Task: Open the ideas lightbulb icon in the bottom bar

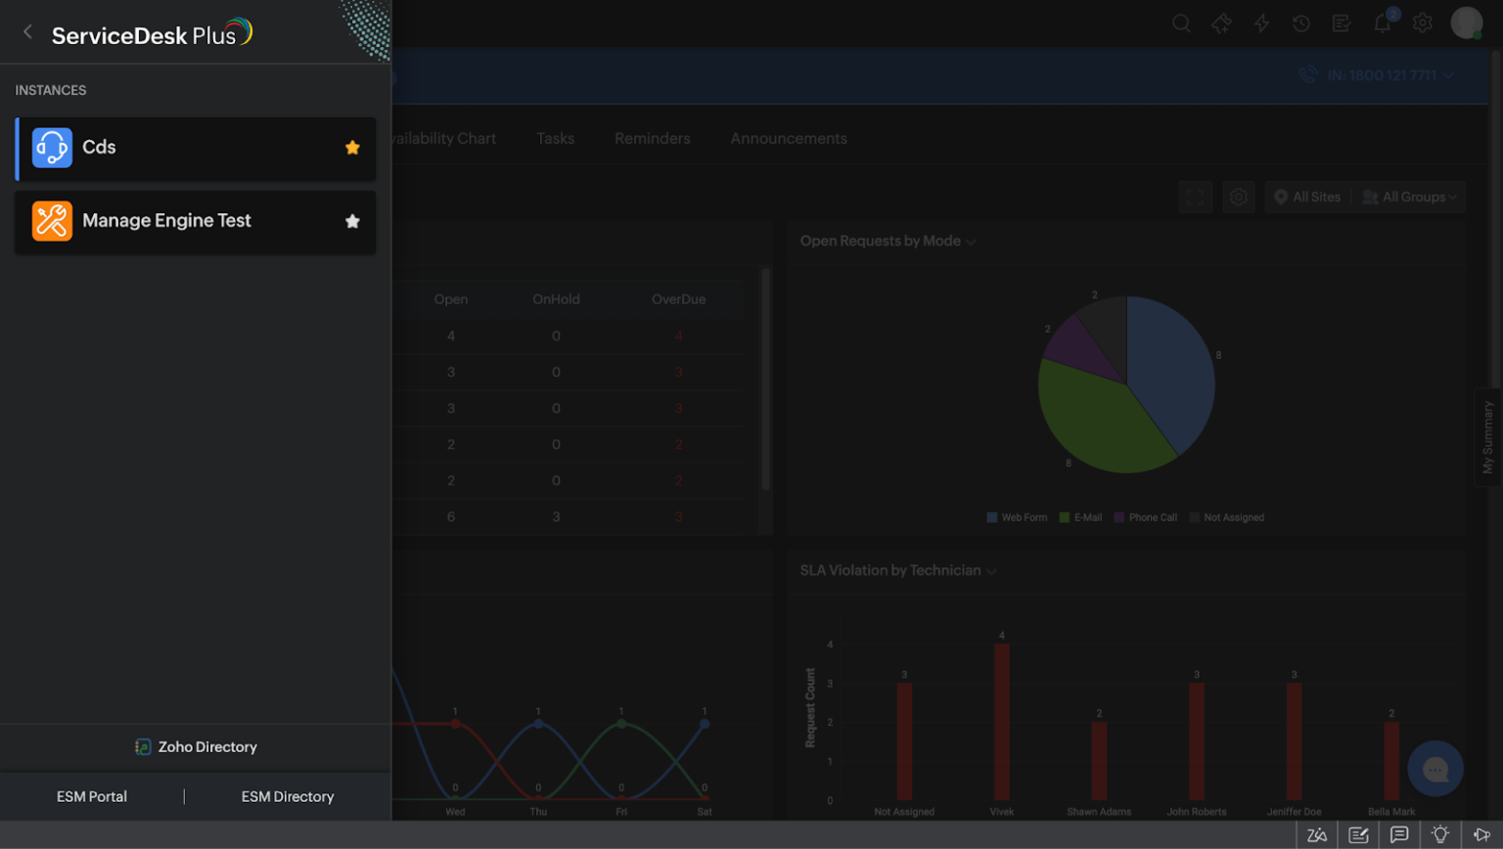Action: 1439,835
